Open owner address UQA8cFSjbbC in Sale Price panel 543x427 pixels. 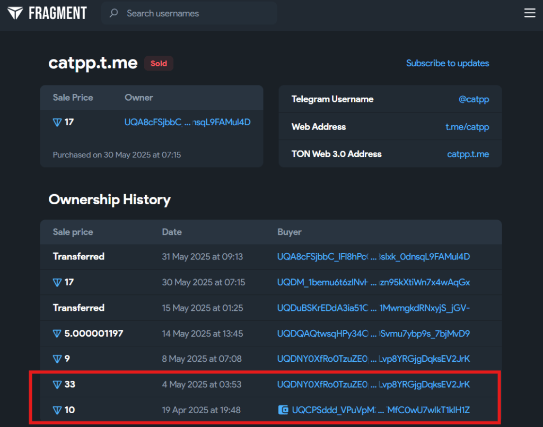click(187, 123)
